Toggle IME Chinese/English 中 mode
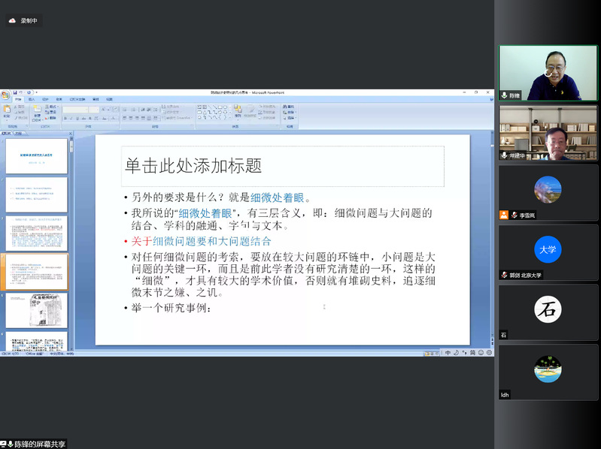601x449 pixels. click(x=448, y=353)
